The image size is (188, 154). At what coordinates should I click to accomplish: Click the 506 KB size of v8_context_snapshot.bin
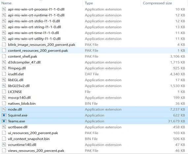coord(179,139)
